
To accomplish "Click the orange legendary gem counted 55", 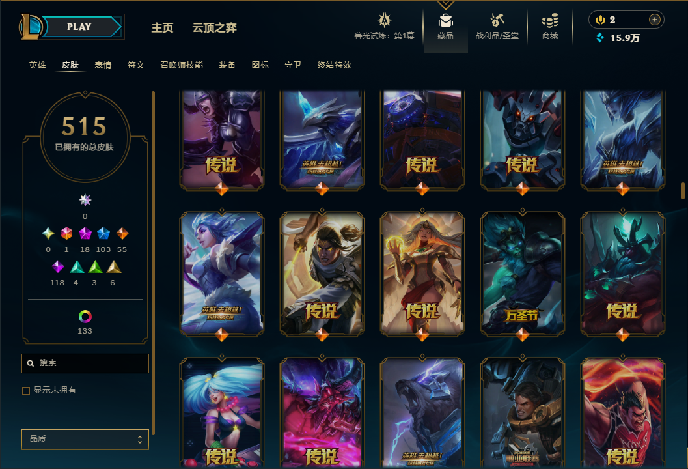I will 122,234.
